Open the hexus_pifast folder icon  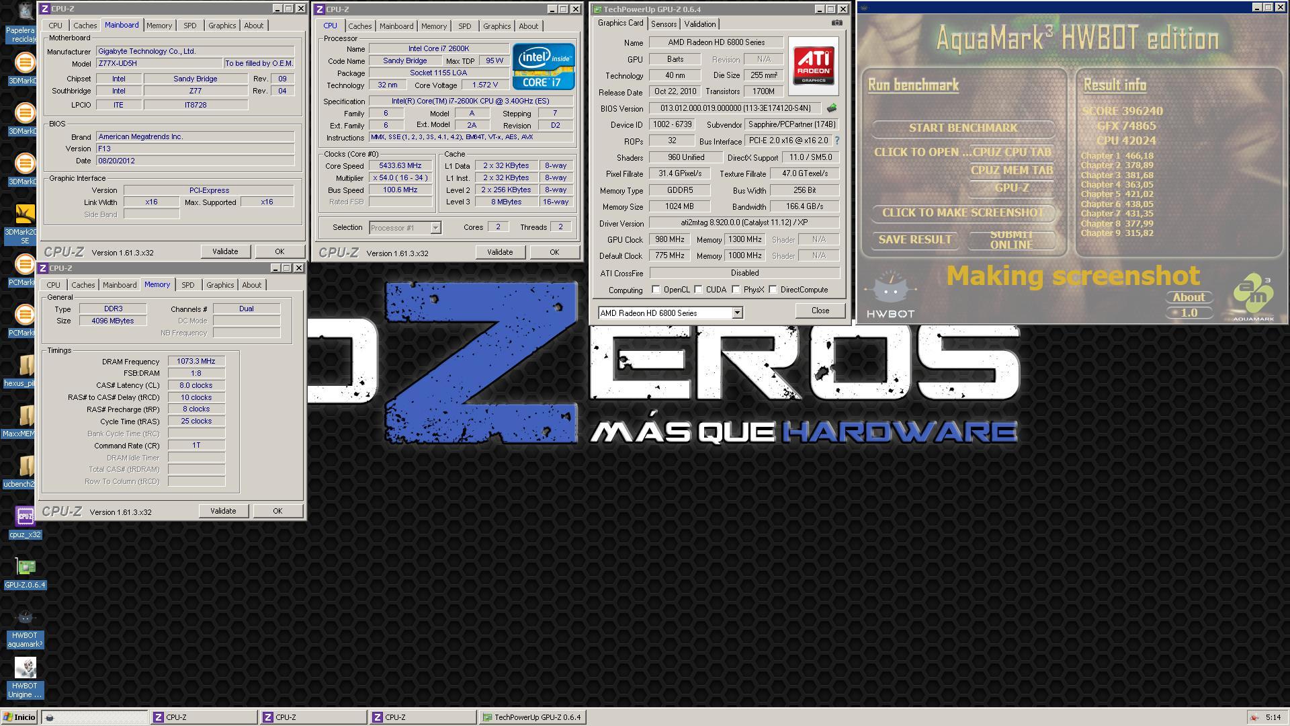click(25, 370)
